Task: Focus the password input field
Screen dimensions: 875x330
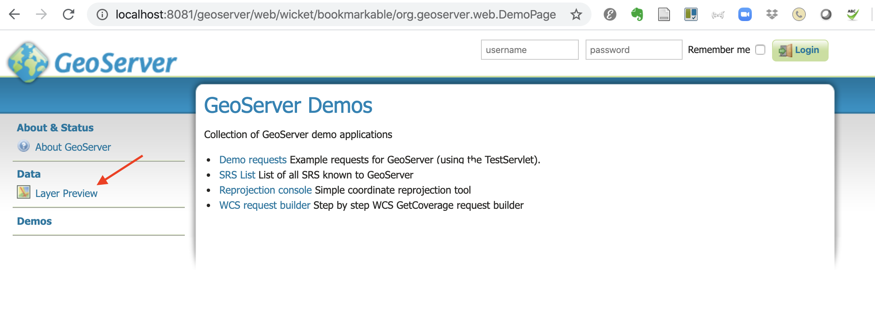Action: [x=634, y=50]
